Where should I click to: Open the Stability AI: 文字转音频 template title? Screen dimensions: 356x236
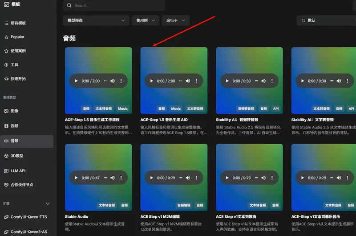(x=312, y=120)
